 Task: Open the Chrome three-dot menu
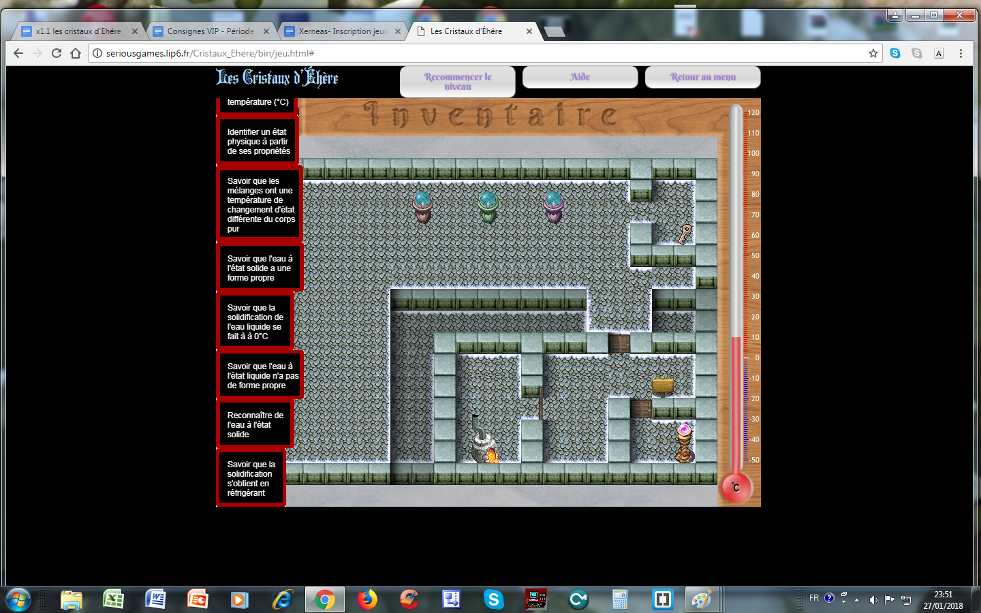click(x=961, y=53)
